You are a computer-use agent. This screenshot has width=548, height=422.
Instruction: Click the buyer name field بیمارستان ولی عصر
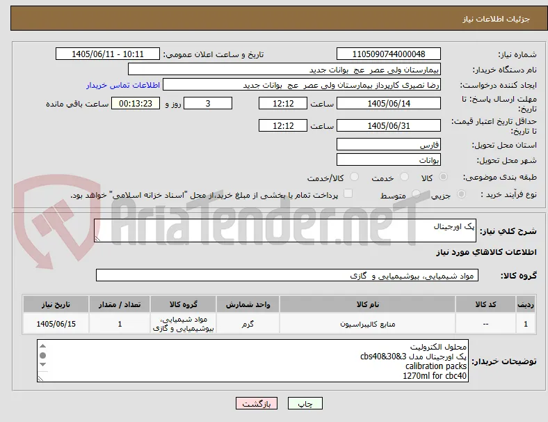coord(284,70)
